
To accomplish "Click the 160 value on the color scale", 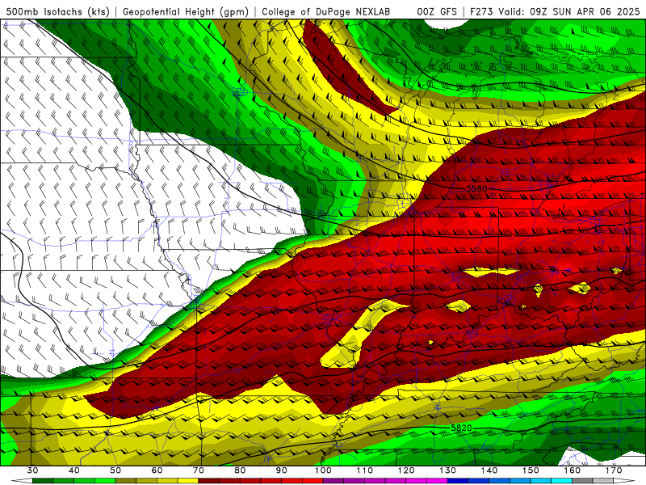I will pos(573,470).
